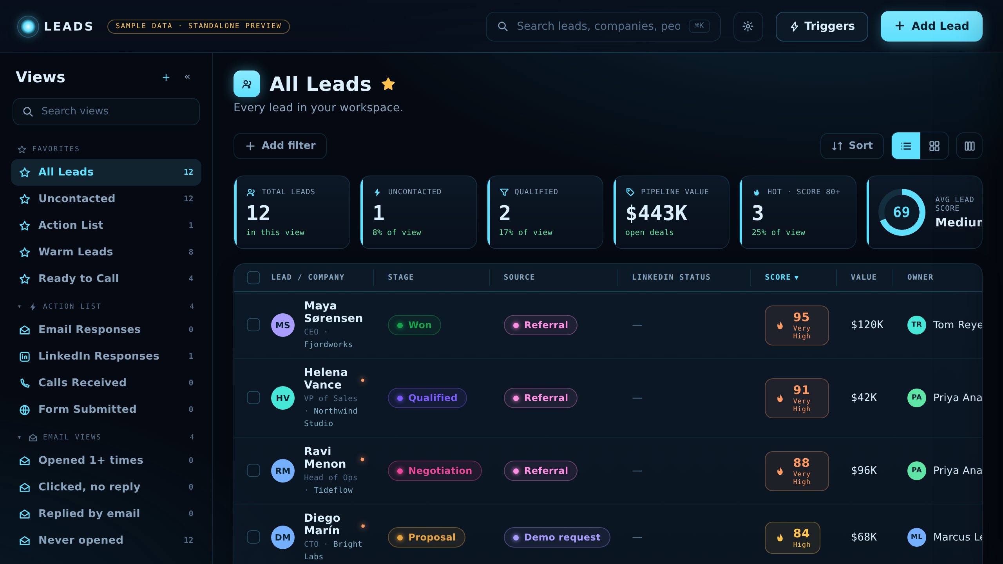The width and height of the screenshot is (1003, 564).
Task: Click the HV avatar for Helena Vance
Action: point(283,398)
